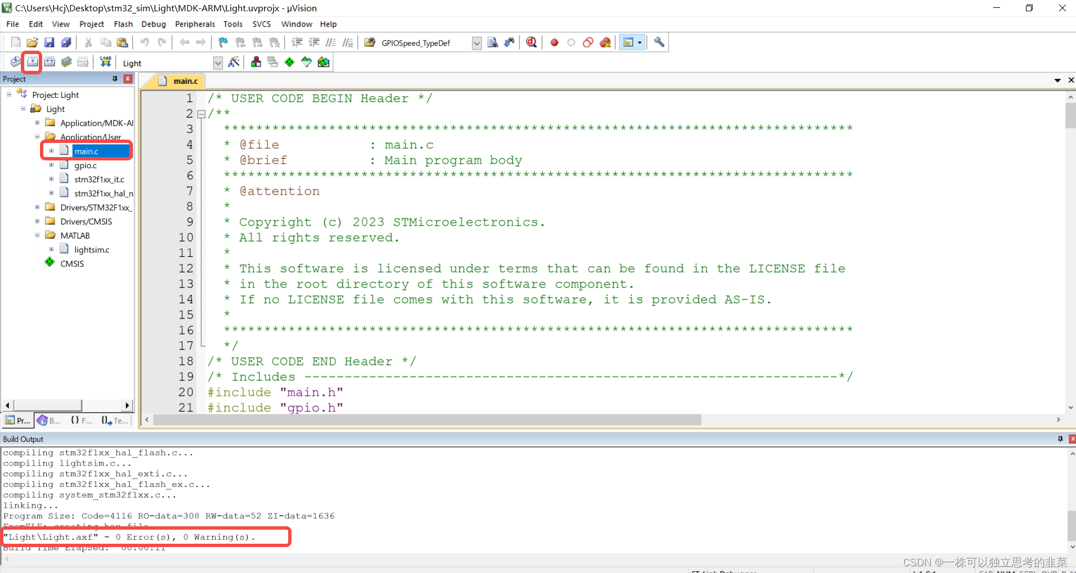Rebuild all target files

(x=50, y=62)
